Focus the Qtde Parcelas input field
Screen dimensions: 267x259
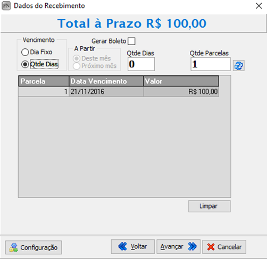[211, 64]
